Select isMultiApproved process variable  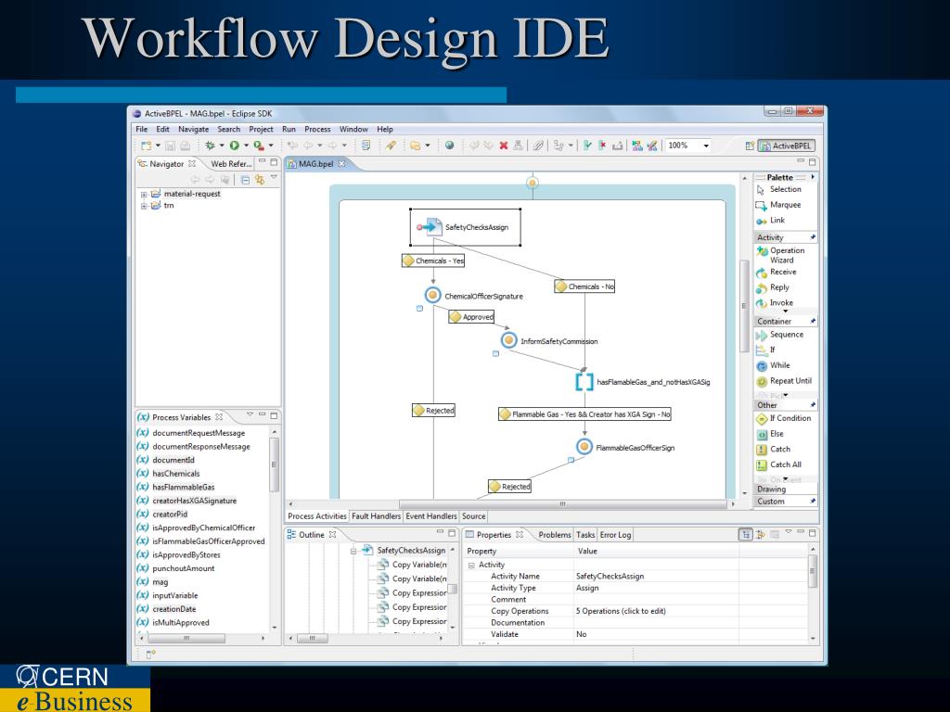[181, 622]
